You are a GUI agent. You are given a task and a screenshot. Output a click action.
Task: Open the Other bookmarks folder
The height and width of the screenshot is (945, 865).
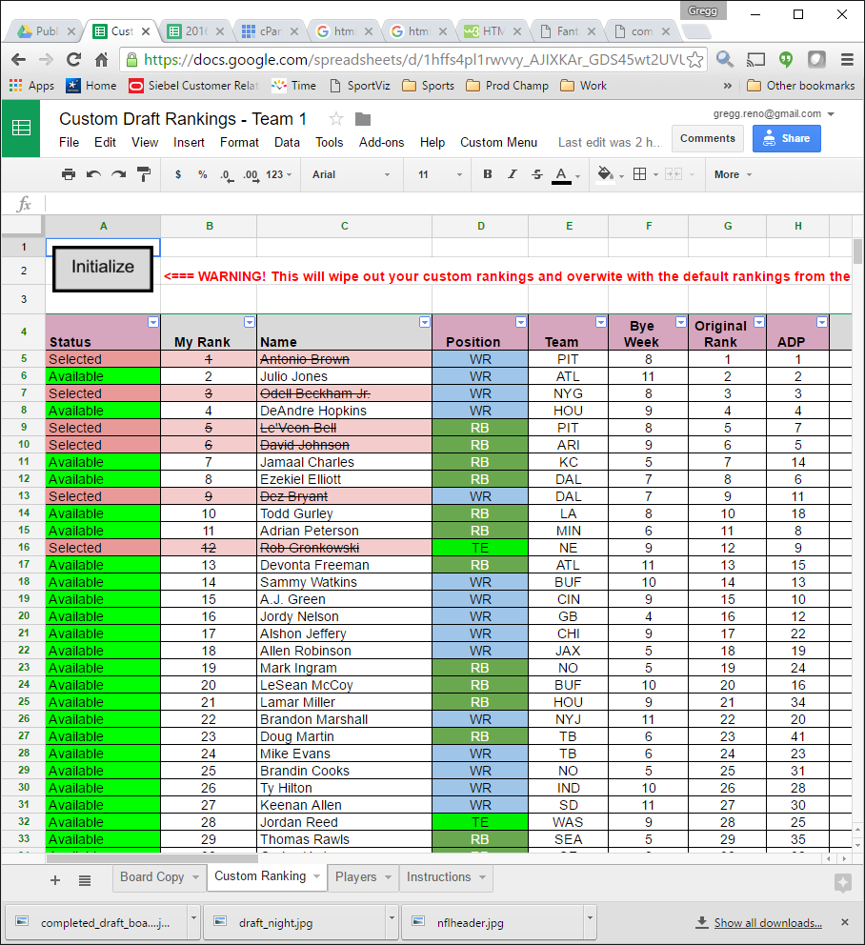[x=800, y=86]
